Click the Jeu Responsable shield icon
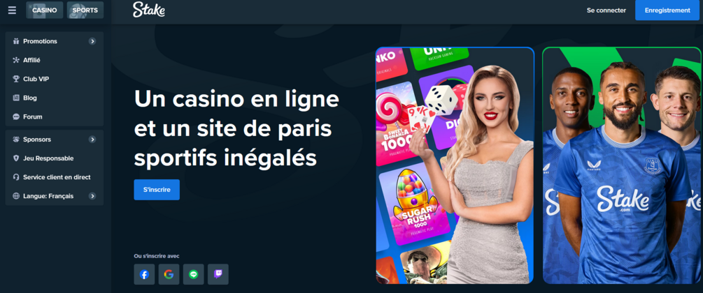 [x=16, y=158]
